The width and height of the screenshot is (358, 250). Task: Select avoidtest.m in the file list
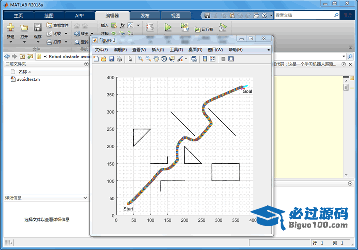(28, 79)
